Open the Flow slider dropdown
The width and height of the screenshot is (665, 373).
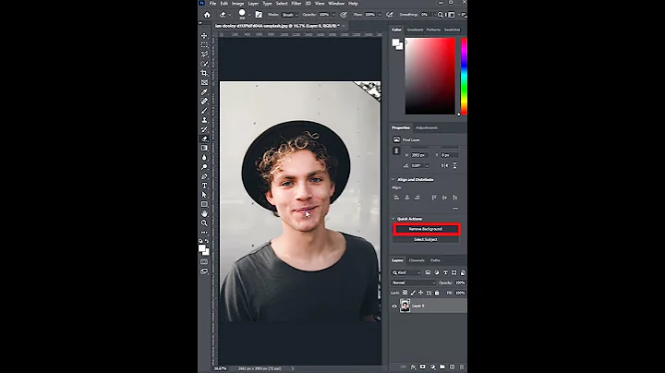[380, 15]
